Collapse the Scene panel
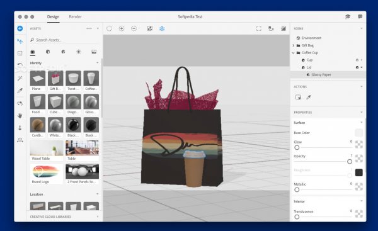This screenshot has height=231, width=378. [x=362, y=28]
